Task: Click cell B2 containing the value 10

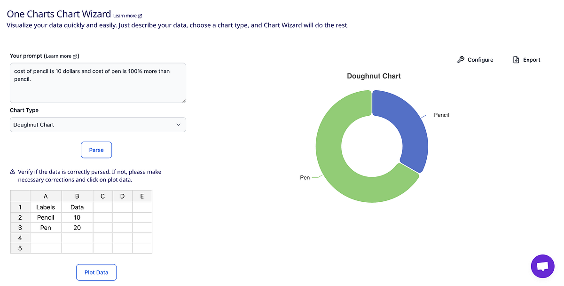Action: tap(77, 217)
